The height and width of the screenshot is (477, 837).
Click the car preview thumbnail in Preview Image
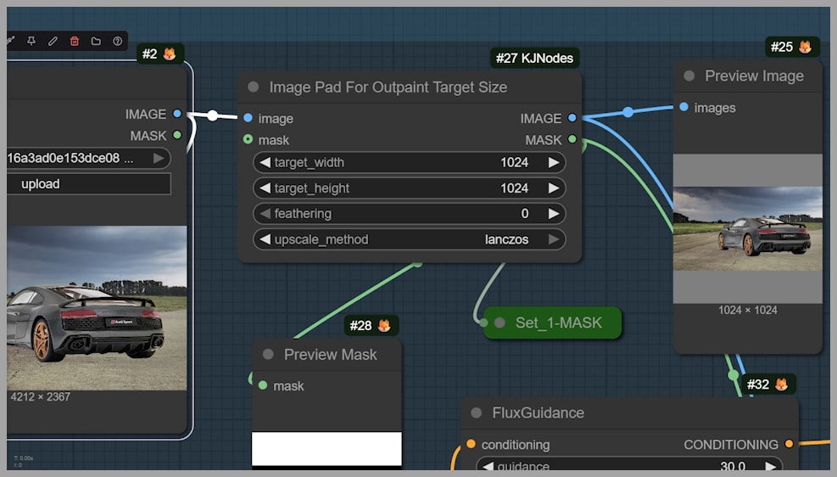[x=747, y=229]
